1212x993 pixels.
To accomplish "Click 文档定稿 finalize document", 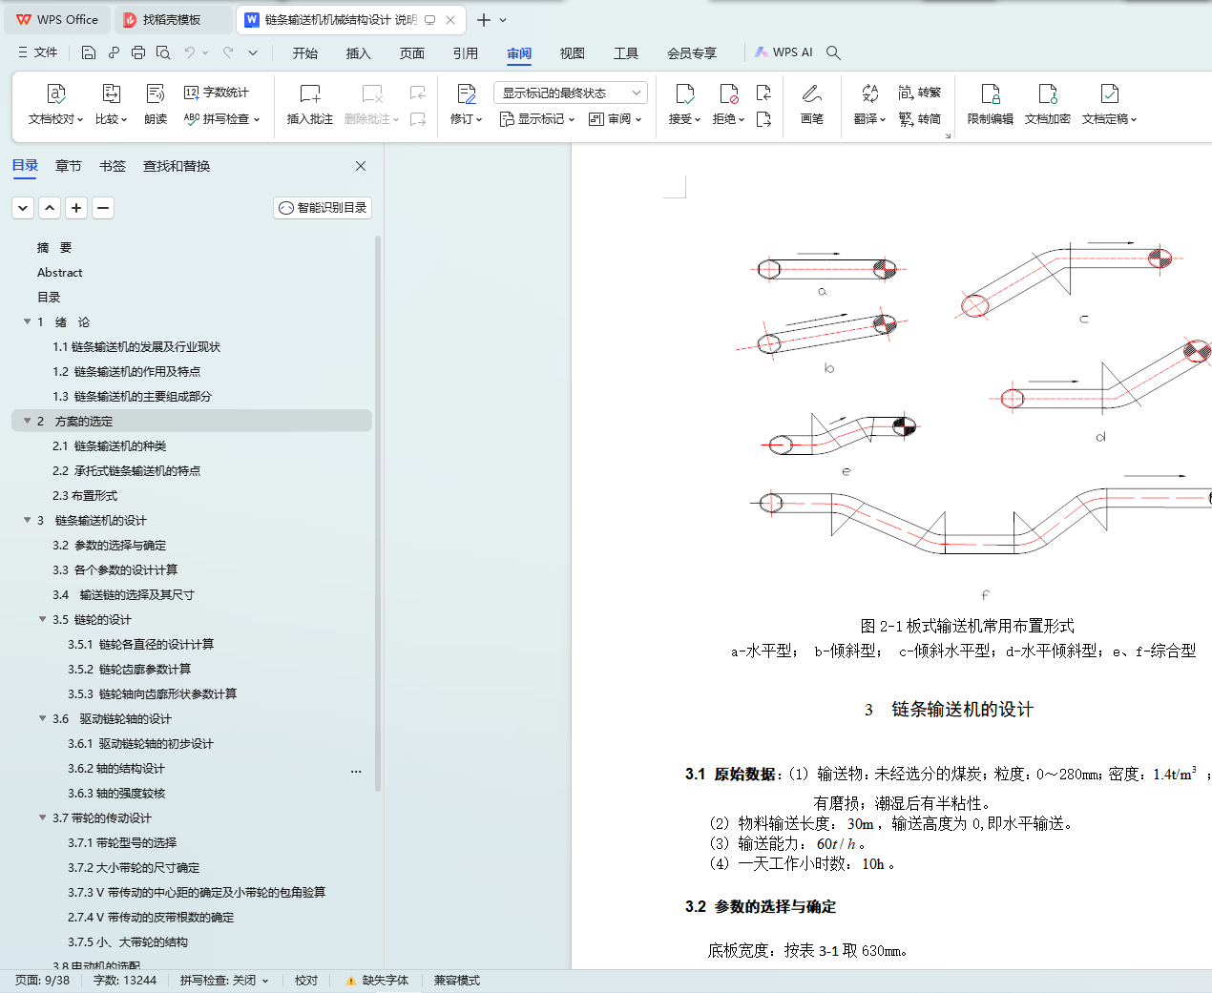I will (1110, 105).
